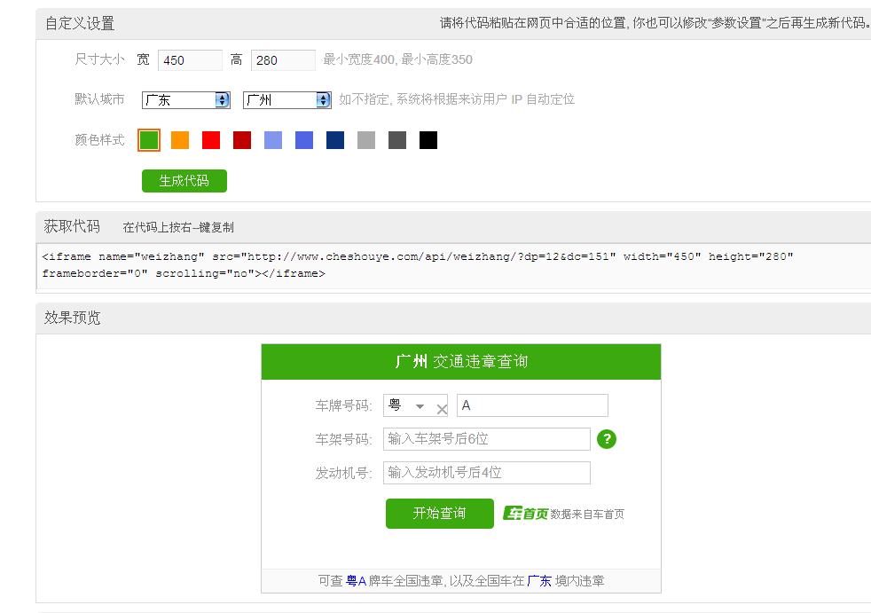Click the 车首页 logo icon
871x613 pixels.
[x=526, y=514]
